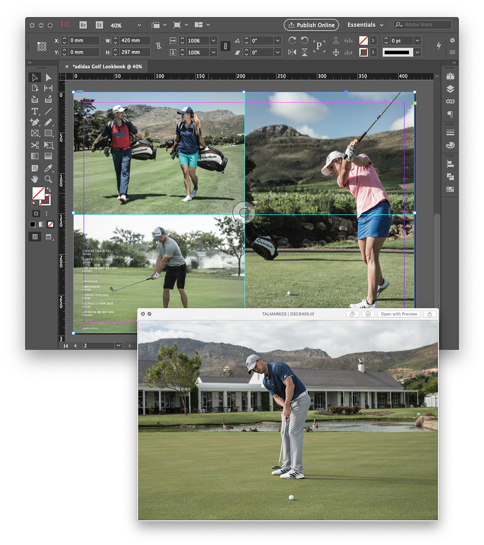Screen dimensions: 484x545
Task: Select the Rectangle Frame tool
Action: 35,133
